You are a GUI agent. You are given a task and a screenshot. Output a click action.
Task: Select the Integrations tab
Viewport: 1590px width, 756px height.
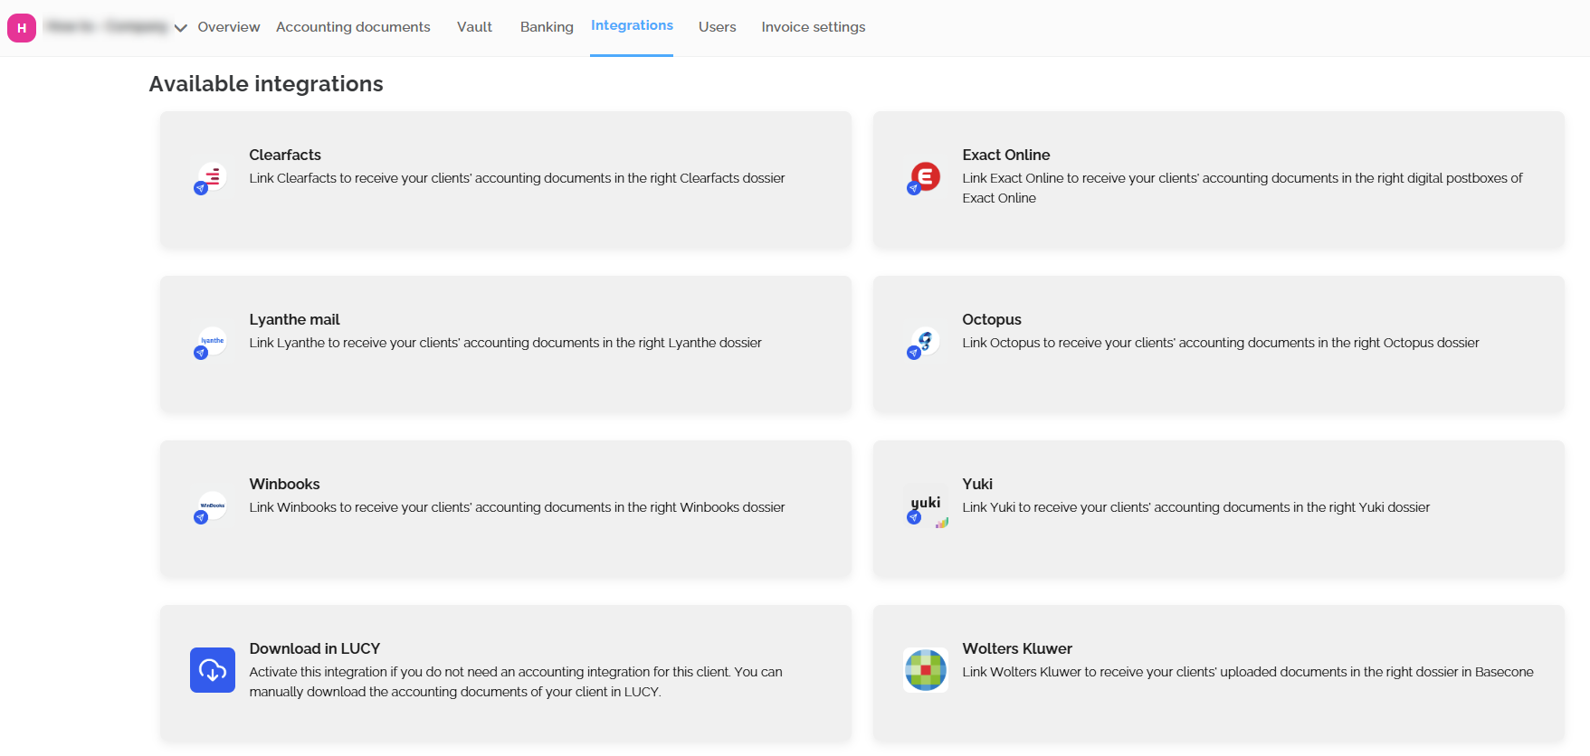(x=632, y=25)
